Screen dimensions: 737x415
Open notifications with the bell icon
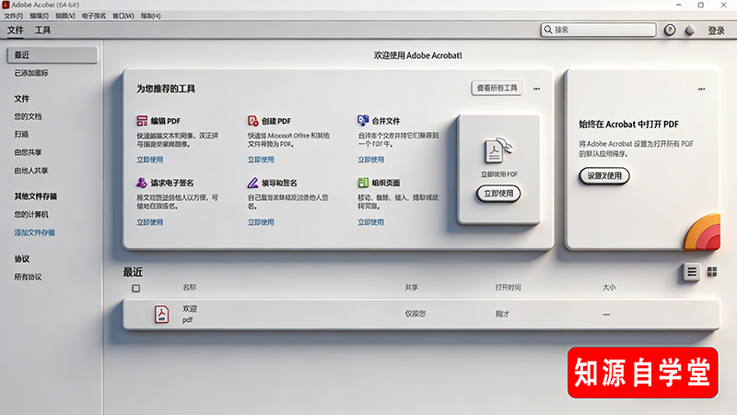pyautogui.click(x=689, y=30)
